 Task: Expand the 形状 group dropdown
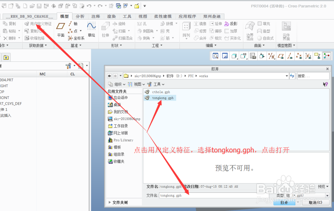117,45
